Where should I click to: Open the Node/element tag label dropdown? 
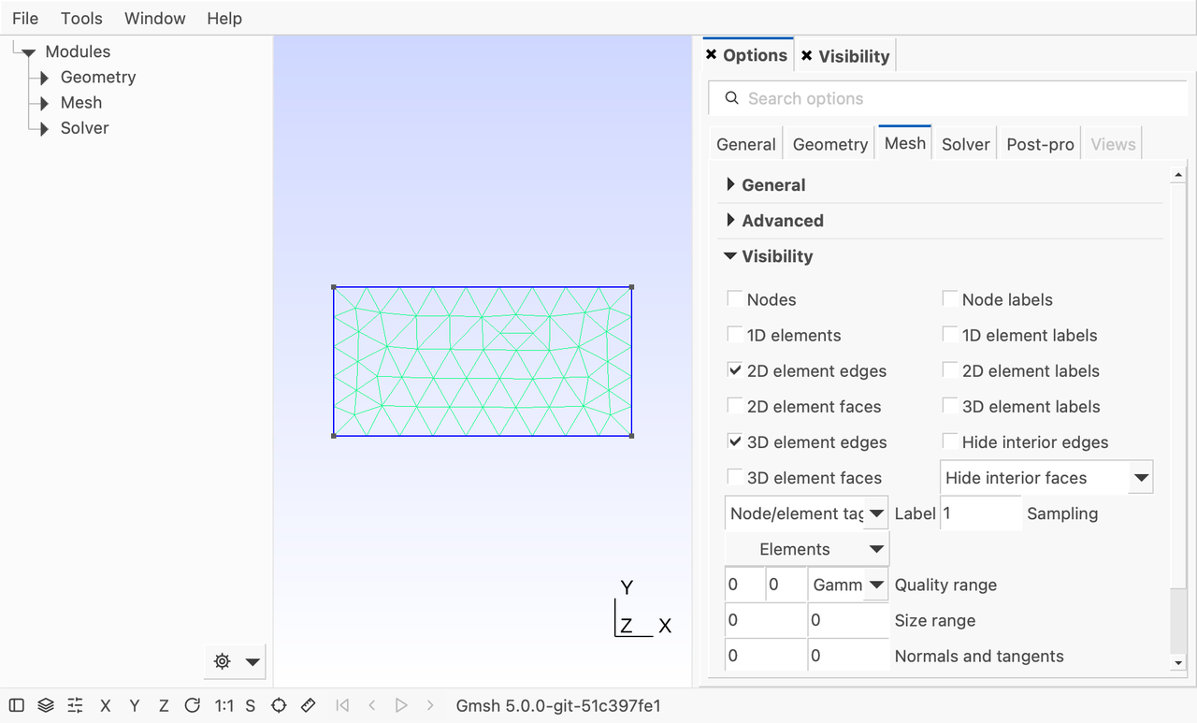(x=807, y=513)
